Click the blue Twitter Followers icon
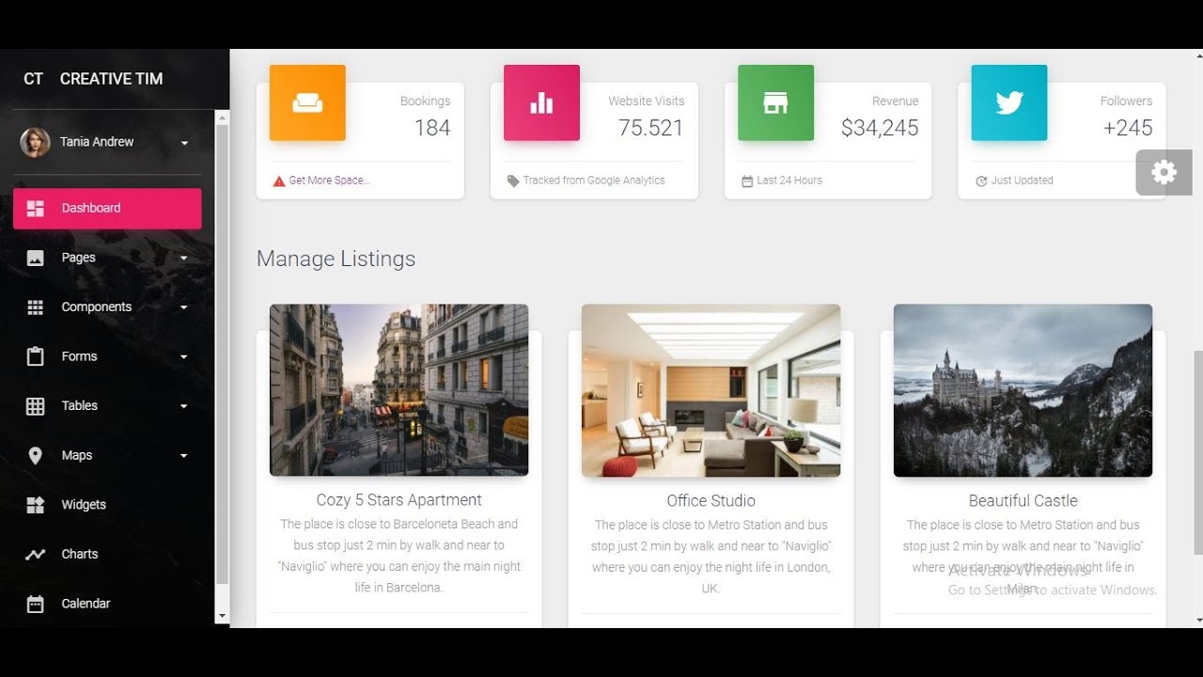The width and height of the screenshot is (1203, 677). 1009,102
